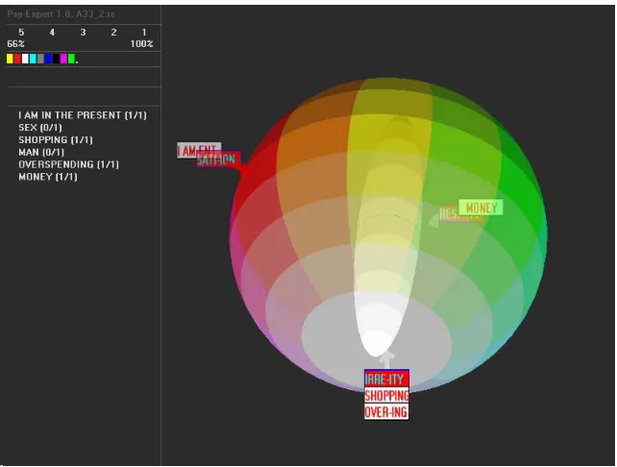This screenshot has height=467, width=617.
Task: Click the MONEY label on sphere
Action: (x=481, y=208)
